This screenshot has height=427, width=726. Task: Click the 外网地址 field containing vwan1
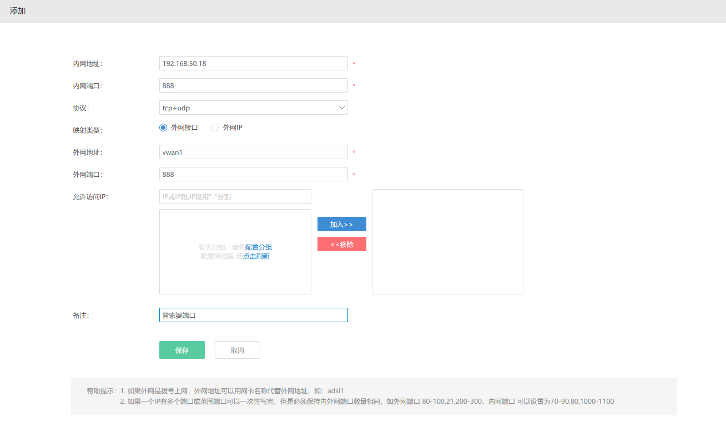[253, 152]
